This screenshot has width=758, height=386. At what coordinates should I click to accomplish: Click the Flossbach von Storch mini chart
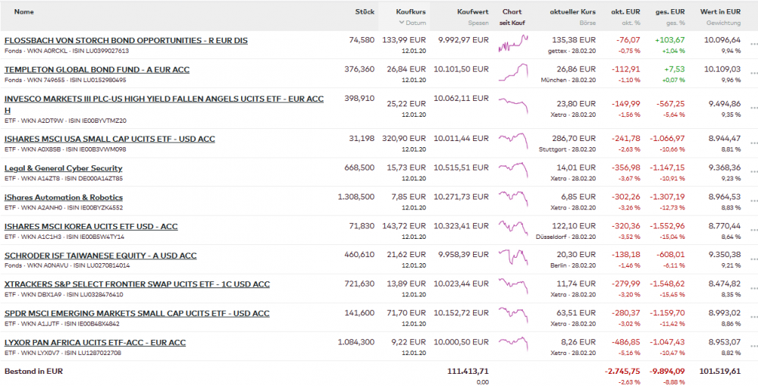click(512, 44)
